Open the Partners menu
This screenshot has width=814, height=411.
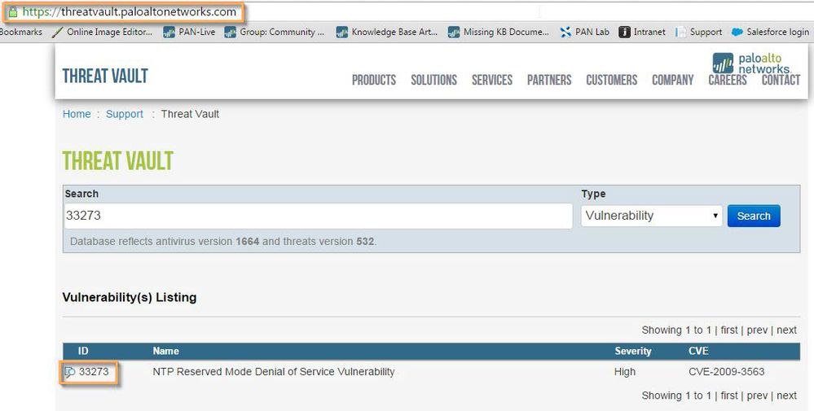(549, 80)
